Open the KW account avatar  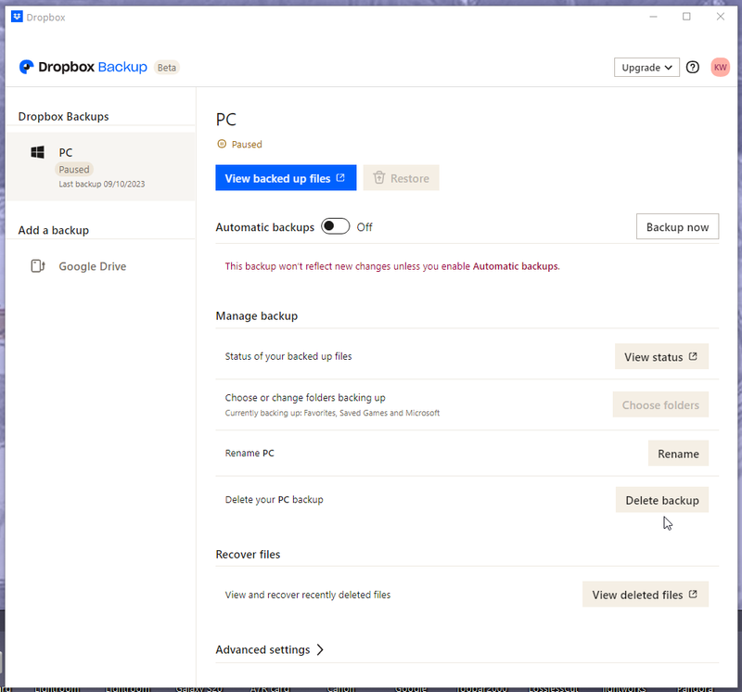tap(721, 68)
